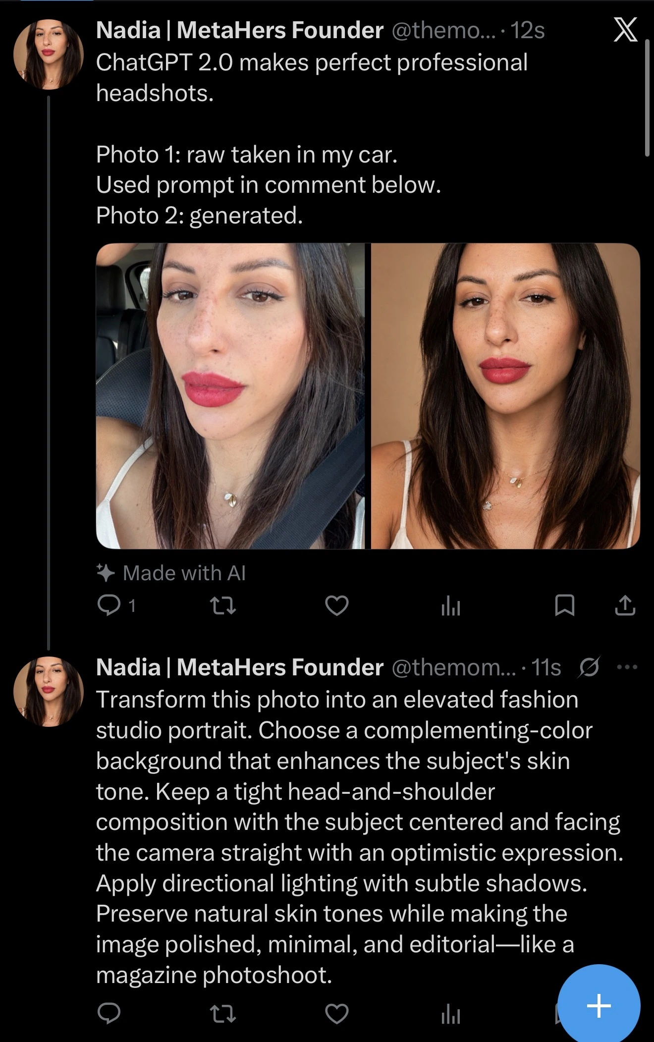Open the Grok icon on the prompt reply
Image resolution: width=654 pixels, height=1042 pixels.
point(589,667)
